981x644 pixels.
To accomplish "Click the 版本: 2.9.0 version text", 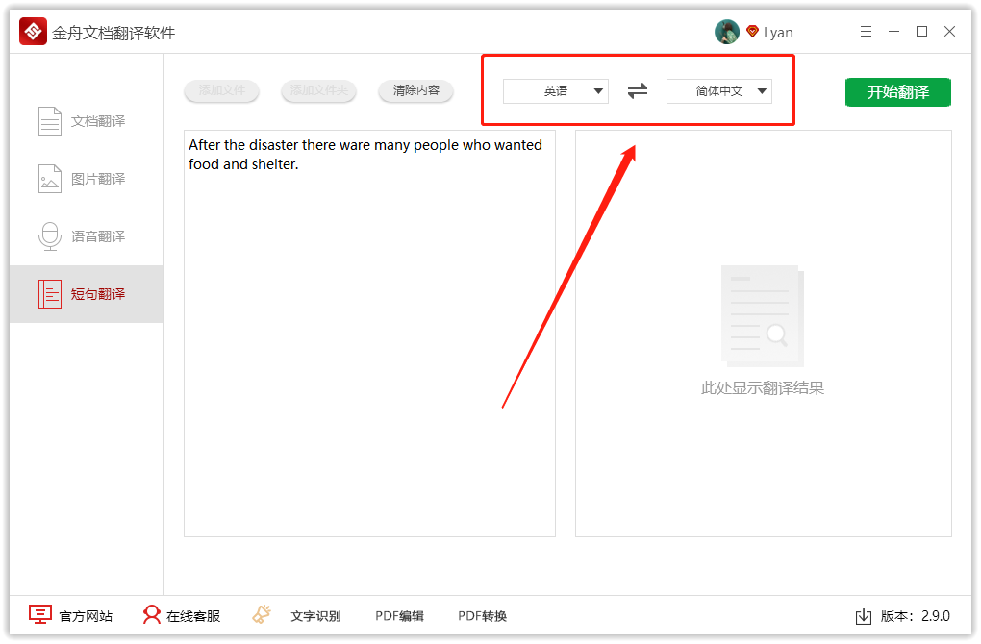I will tap(916, 616).
